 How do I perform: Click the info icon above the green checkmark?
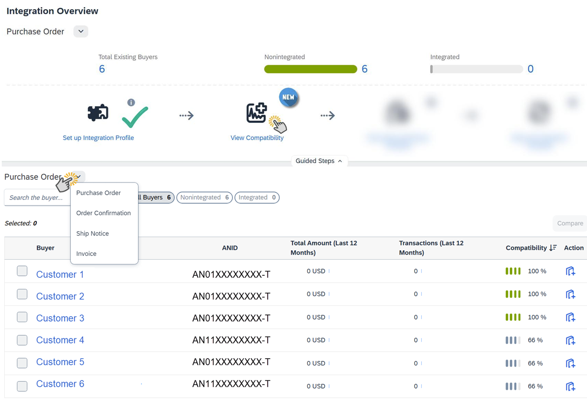tap(131, 102)
